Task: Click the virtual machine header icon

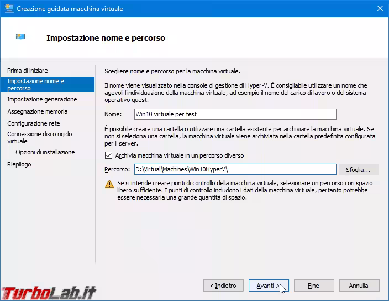Action: (x=20, y=37)
